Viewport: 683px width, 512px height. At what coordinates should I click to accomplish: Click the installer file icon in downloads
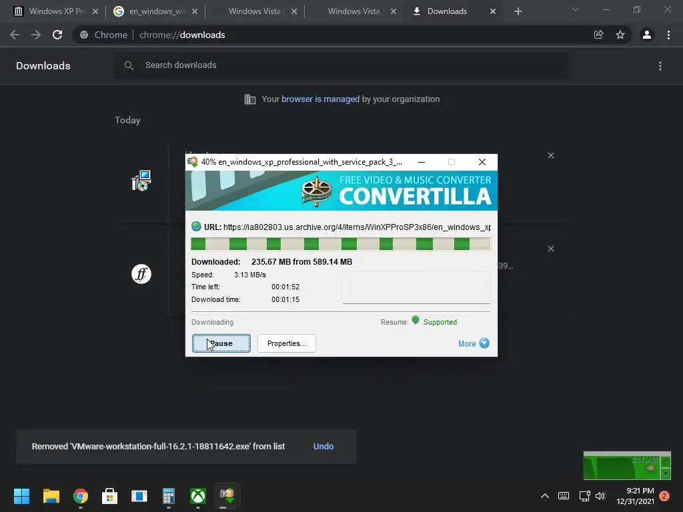[141, 181]
